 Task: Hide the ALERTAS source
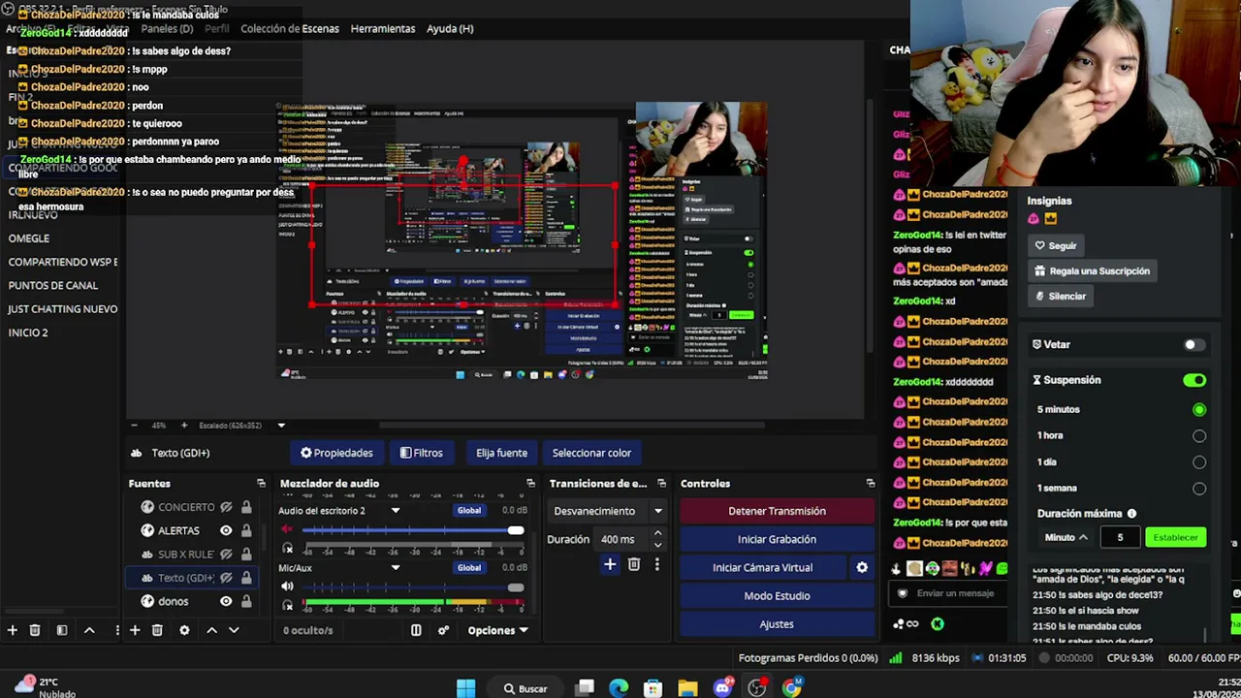click(x=226, y=530)
